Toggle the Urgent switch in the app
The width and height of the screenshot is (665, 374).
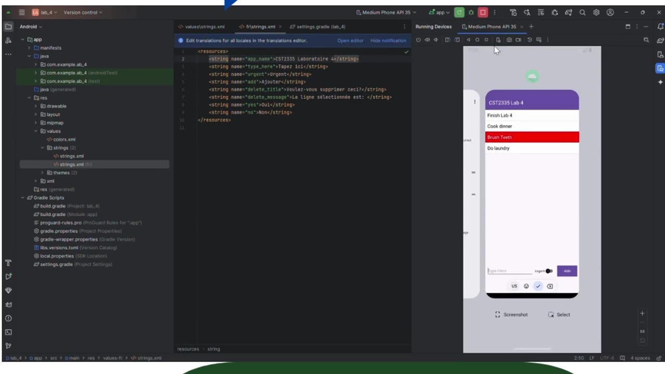549,271
